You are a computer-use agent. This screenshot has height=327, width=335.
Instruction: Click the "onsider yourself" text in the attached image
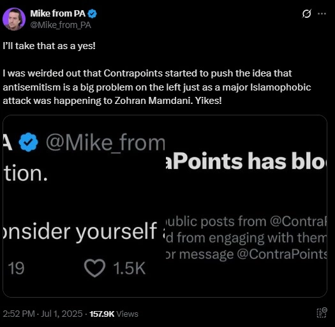[80, 231]
